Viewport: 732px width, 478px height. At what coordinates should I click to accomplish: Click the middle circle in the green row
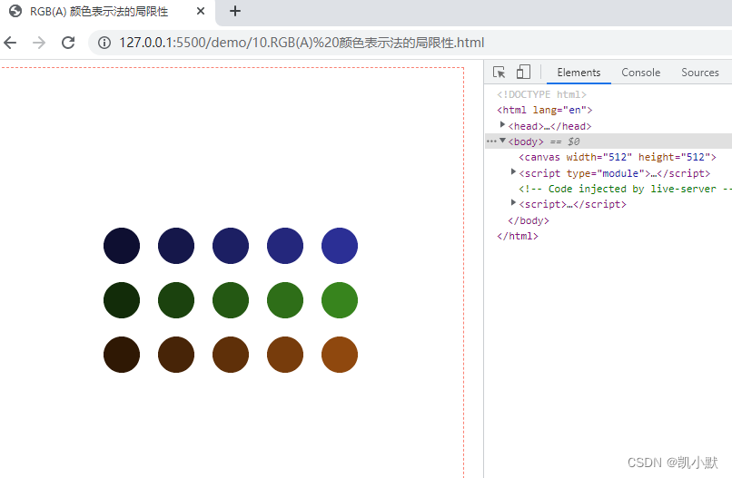231,300
